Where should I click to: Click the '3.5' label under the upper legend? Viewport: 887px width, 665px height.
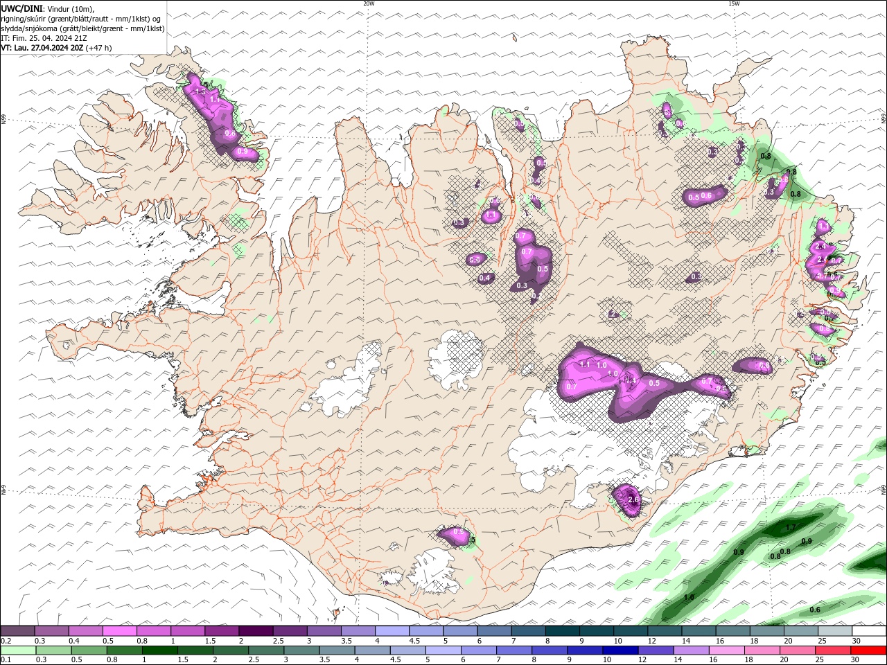coord(345,641)
